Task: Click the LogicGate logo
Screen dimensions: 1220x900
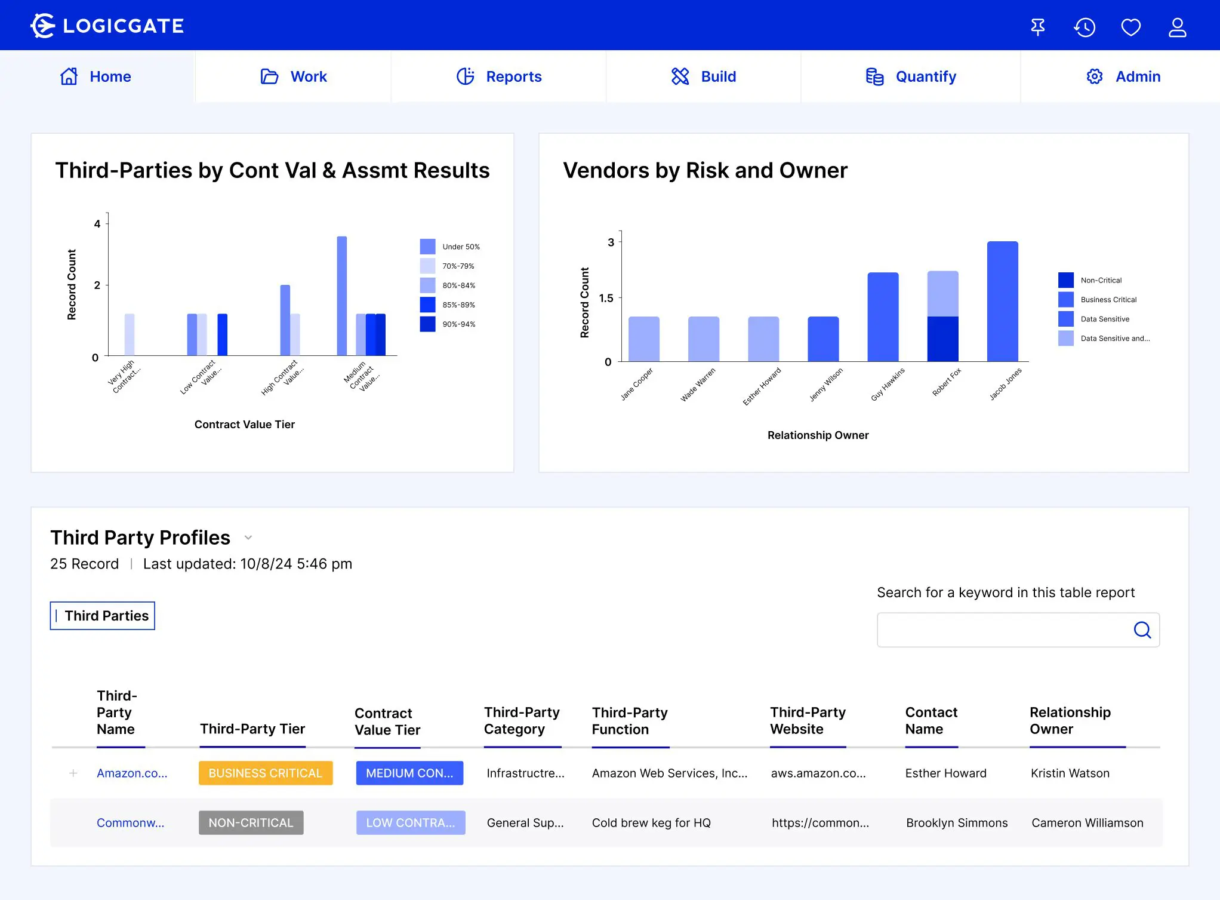Action: point(107,26)
